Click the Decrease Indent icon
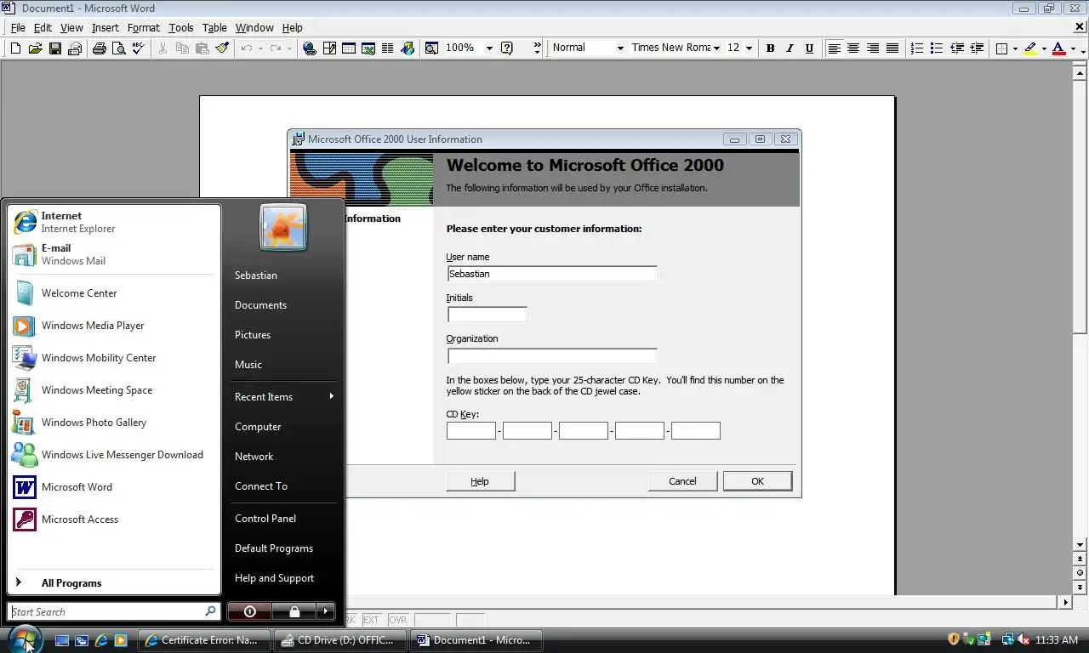Viewport: 1089px width, 653px height. (956, 48)
